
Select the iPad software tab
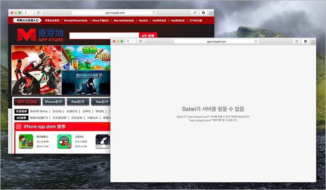(x=78, y=102)
